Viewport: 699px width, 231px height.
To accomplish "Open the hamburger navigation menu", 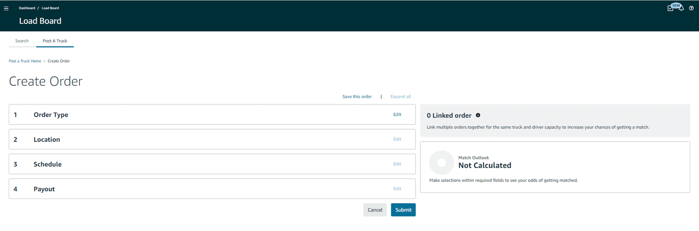I will [x=6, y=8].
